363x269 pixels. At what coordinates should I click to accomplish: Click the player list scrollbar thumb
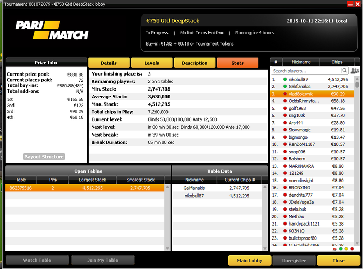(357, 84)
